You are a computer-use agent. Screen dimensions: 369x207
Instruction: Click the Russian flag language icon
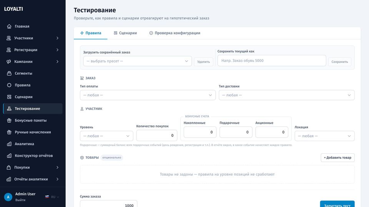[x=47, y=197]
